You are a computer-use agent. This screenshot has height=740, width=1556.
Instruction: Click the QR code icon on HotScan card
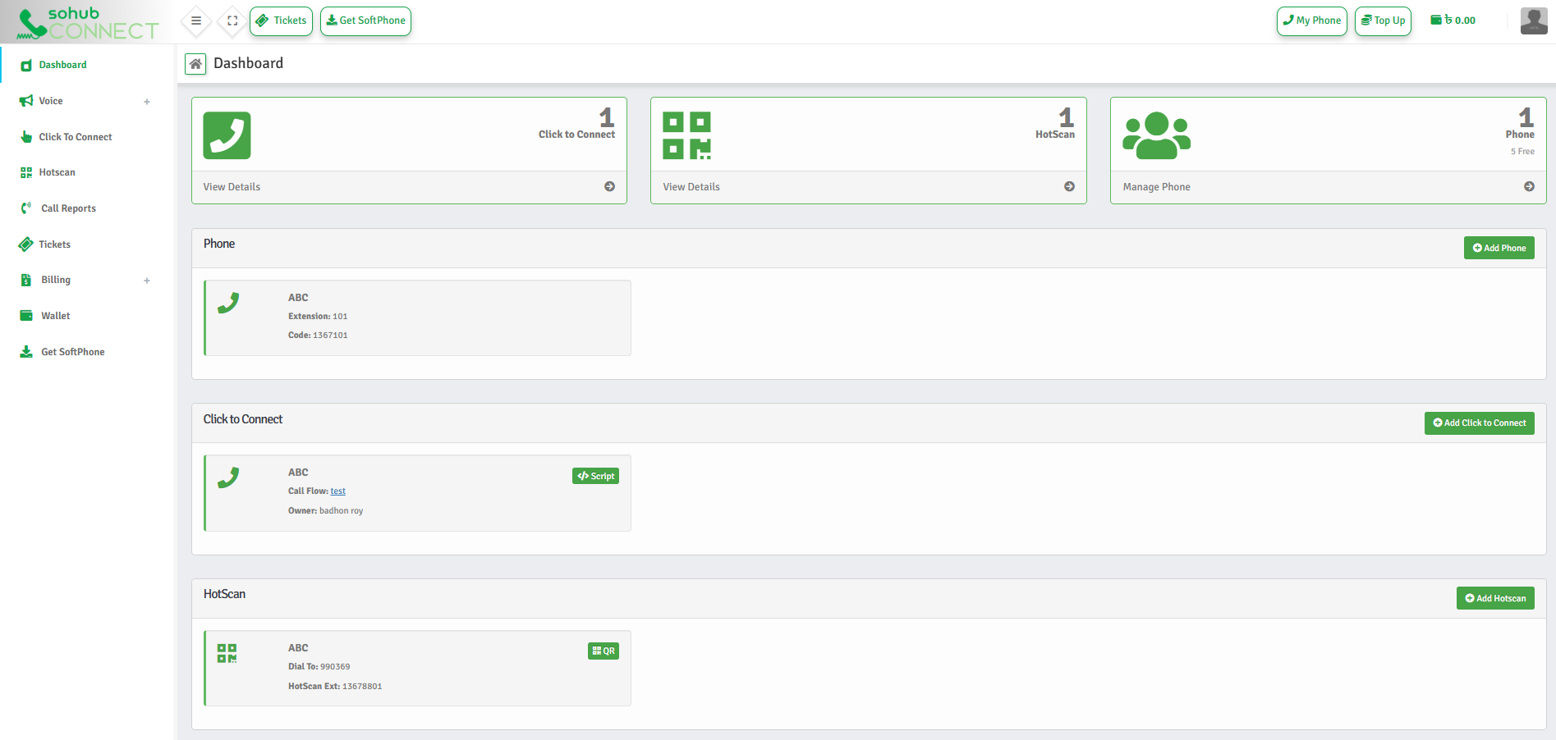(603, 651)
